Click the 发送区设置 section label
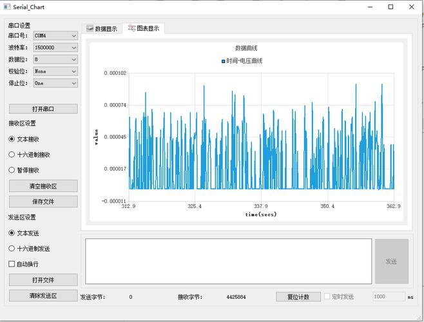The image size is (424, 322). (x=22, y=218)
